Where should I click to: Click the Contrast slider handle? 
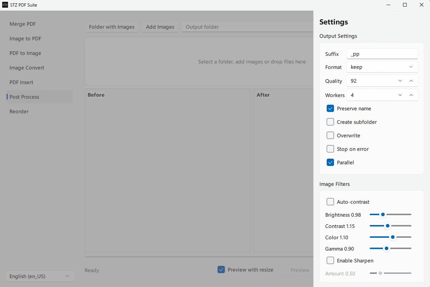pyautogui.click(x=388, y=226)
